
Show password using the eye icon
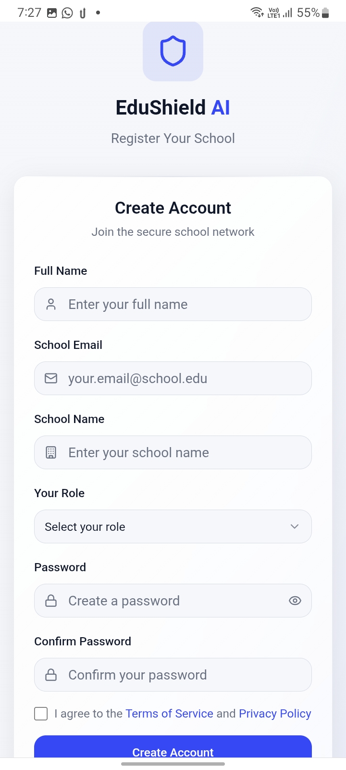(295, 601)
